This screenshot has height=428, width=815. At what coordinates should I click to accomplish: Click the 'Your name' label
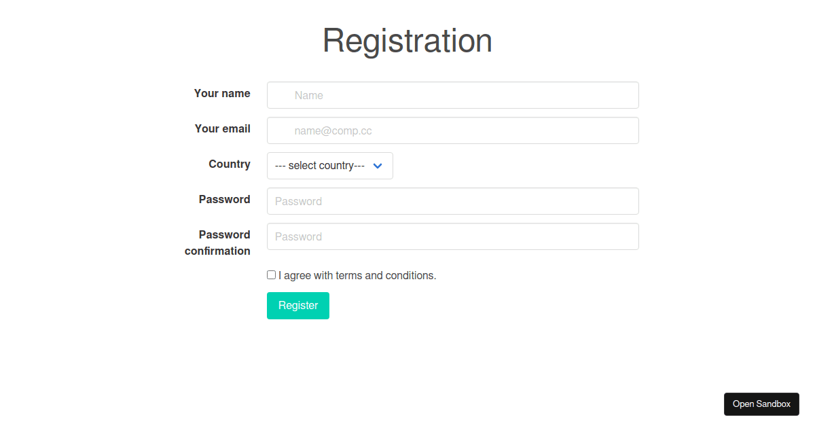coord(222,94)
